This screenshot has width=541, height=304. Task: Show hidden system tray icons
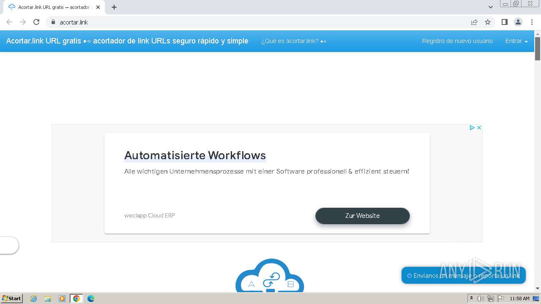click(471, 299)
